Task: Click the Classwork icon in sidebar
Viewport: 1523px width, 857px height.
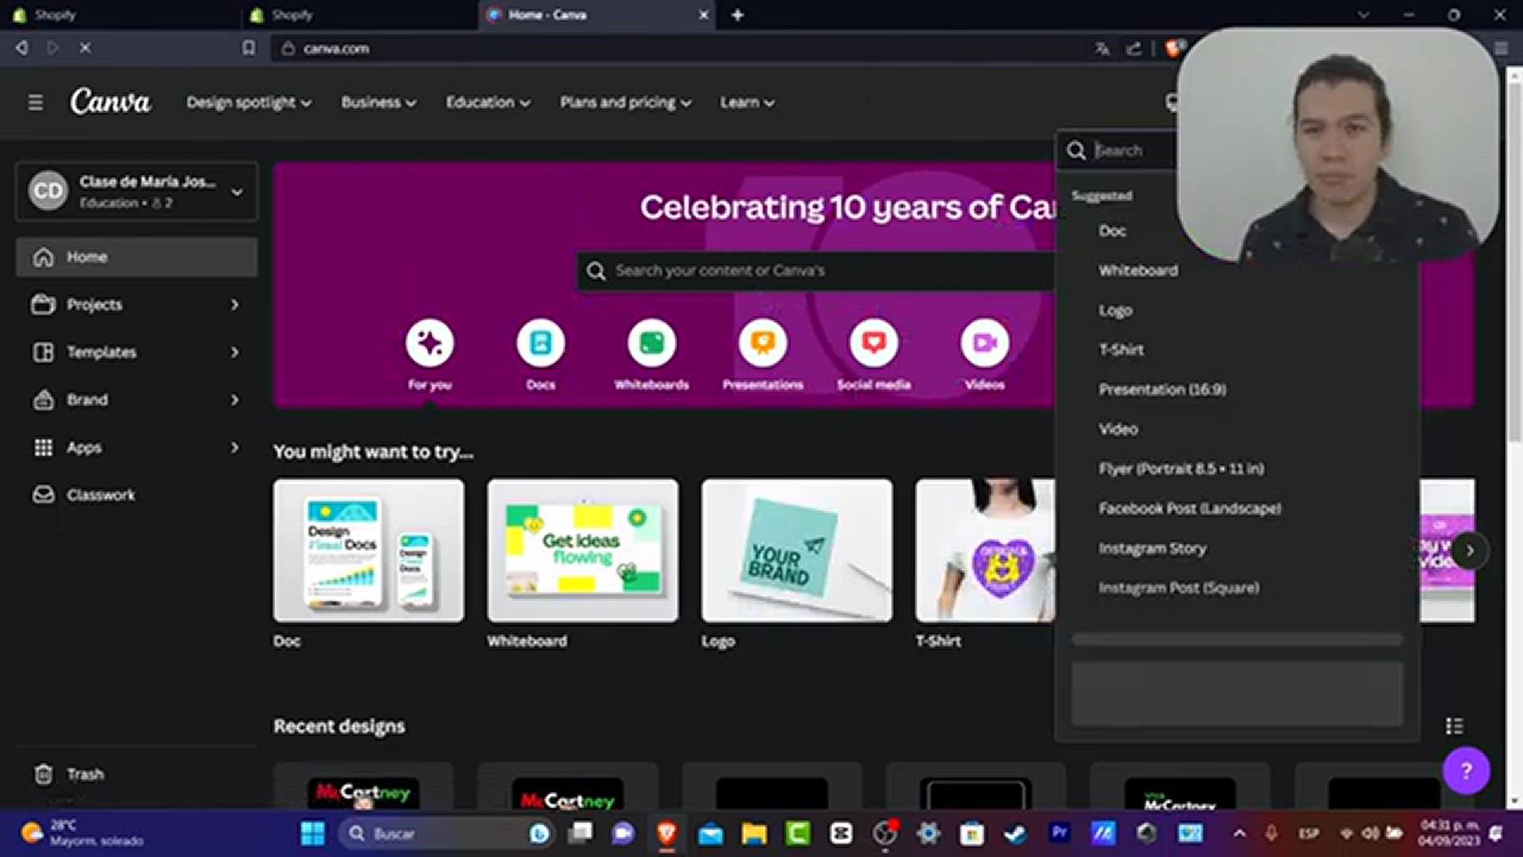Action: pyautogui.click(x=44, y=494)
